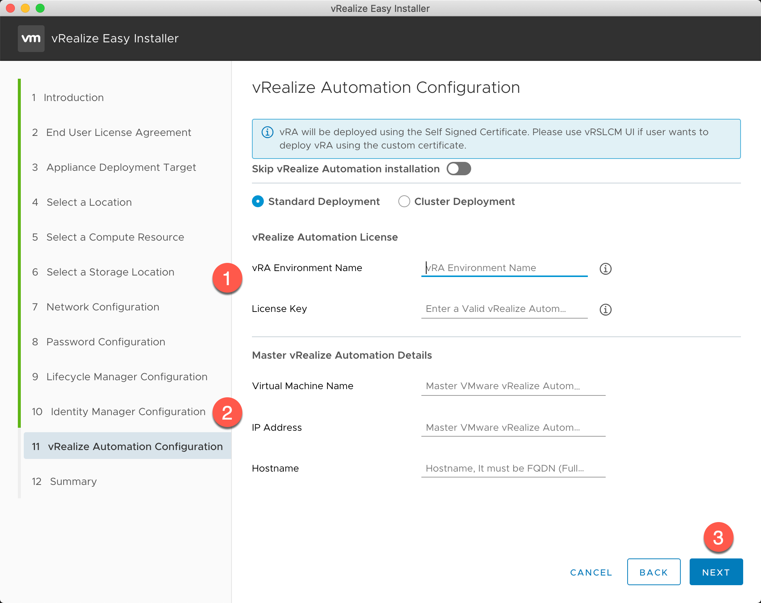Select Standard Deployment radio button
The image size is (761, 603).
pyautogui.click(x=258, y=202)
